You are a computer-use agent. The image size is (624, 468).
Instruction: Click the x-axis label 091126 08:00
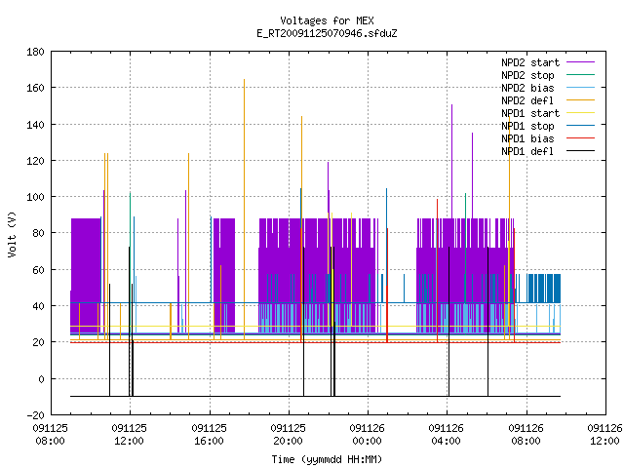[526, 435]
